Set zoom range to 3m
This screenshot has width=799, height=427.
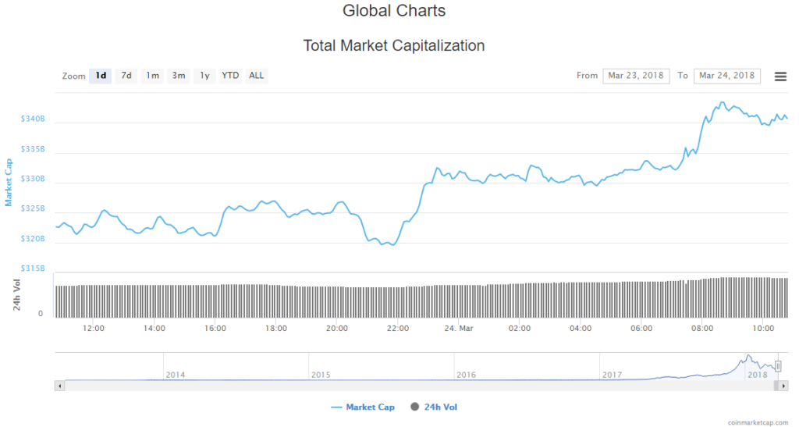(x=179, y=76)
